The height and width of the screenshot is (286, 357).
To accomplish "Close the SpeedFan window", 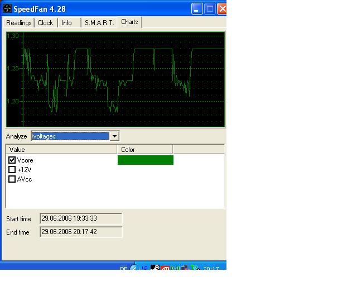I will pyautogui.click(x=222, y=9).
